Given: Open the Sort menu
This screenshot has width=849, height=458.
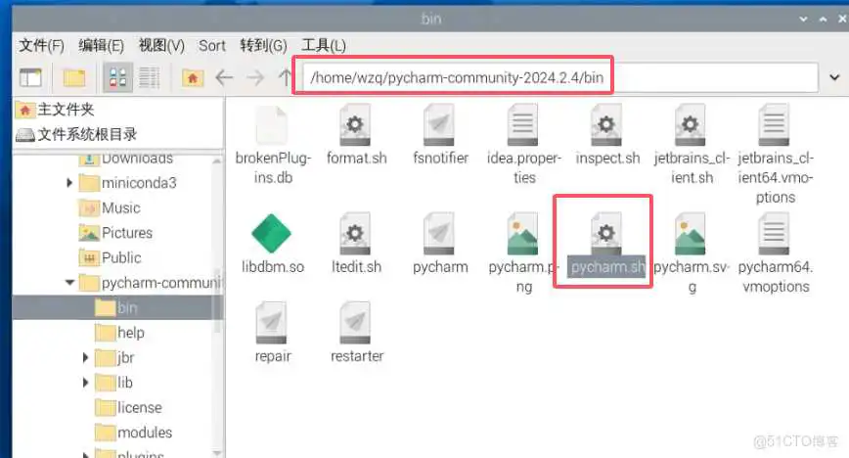Looking at the screenshot, I should tap(211, 46).
